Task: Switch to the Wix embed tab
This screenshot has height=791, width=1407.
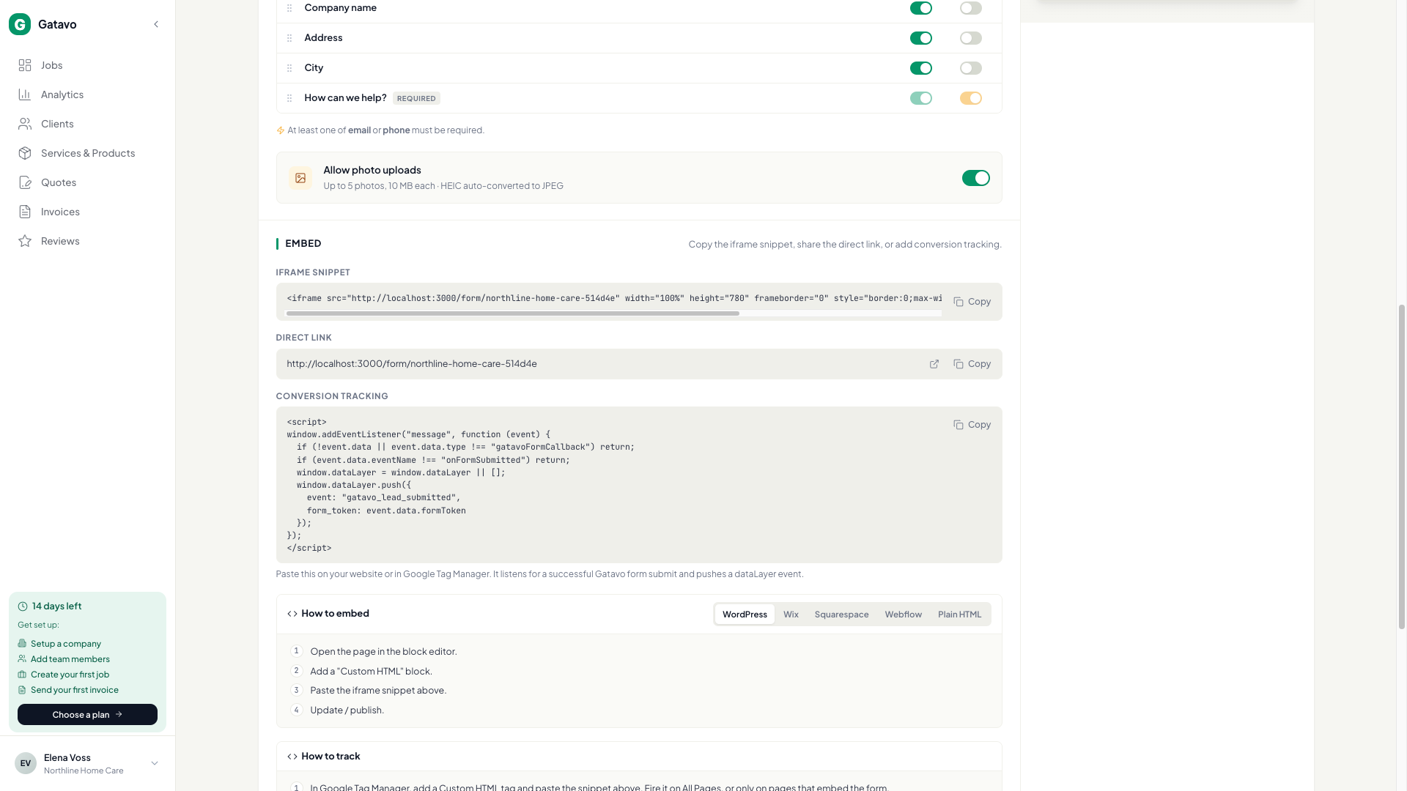Action: coord(791,614)
